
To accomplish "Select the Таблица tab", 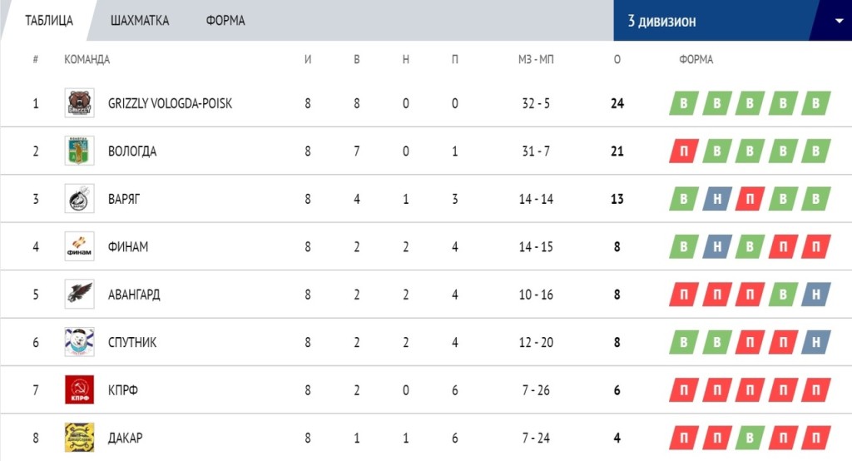I will click(49, 21).
